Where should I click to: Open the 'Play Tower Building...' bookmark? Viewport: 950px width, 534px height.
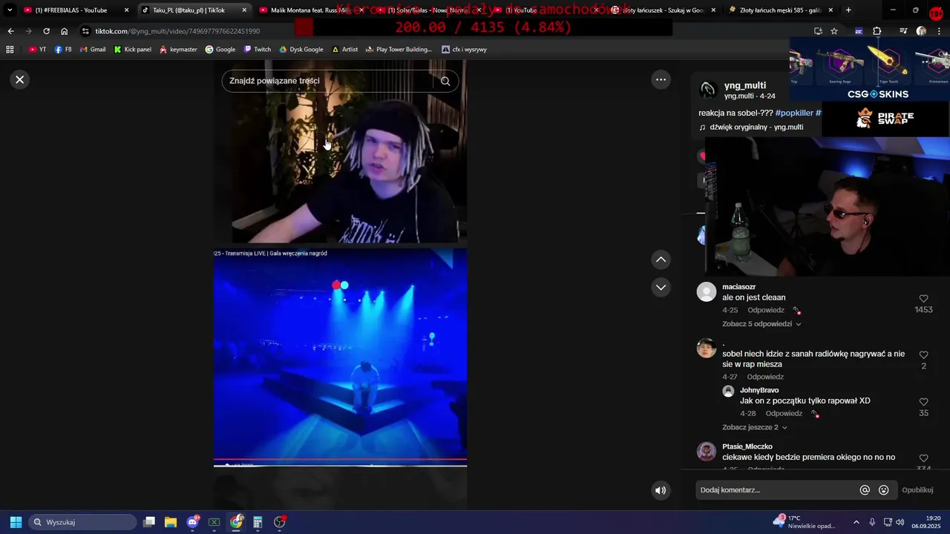pyautogui.click(x=399, y=49)
